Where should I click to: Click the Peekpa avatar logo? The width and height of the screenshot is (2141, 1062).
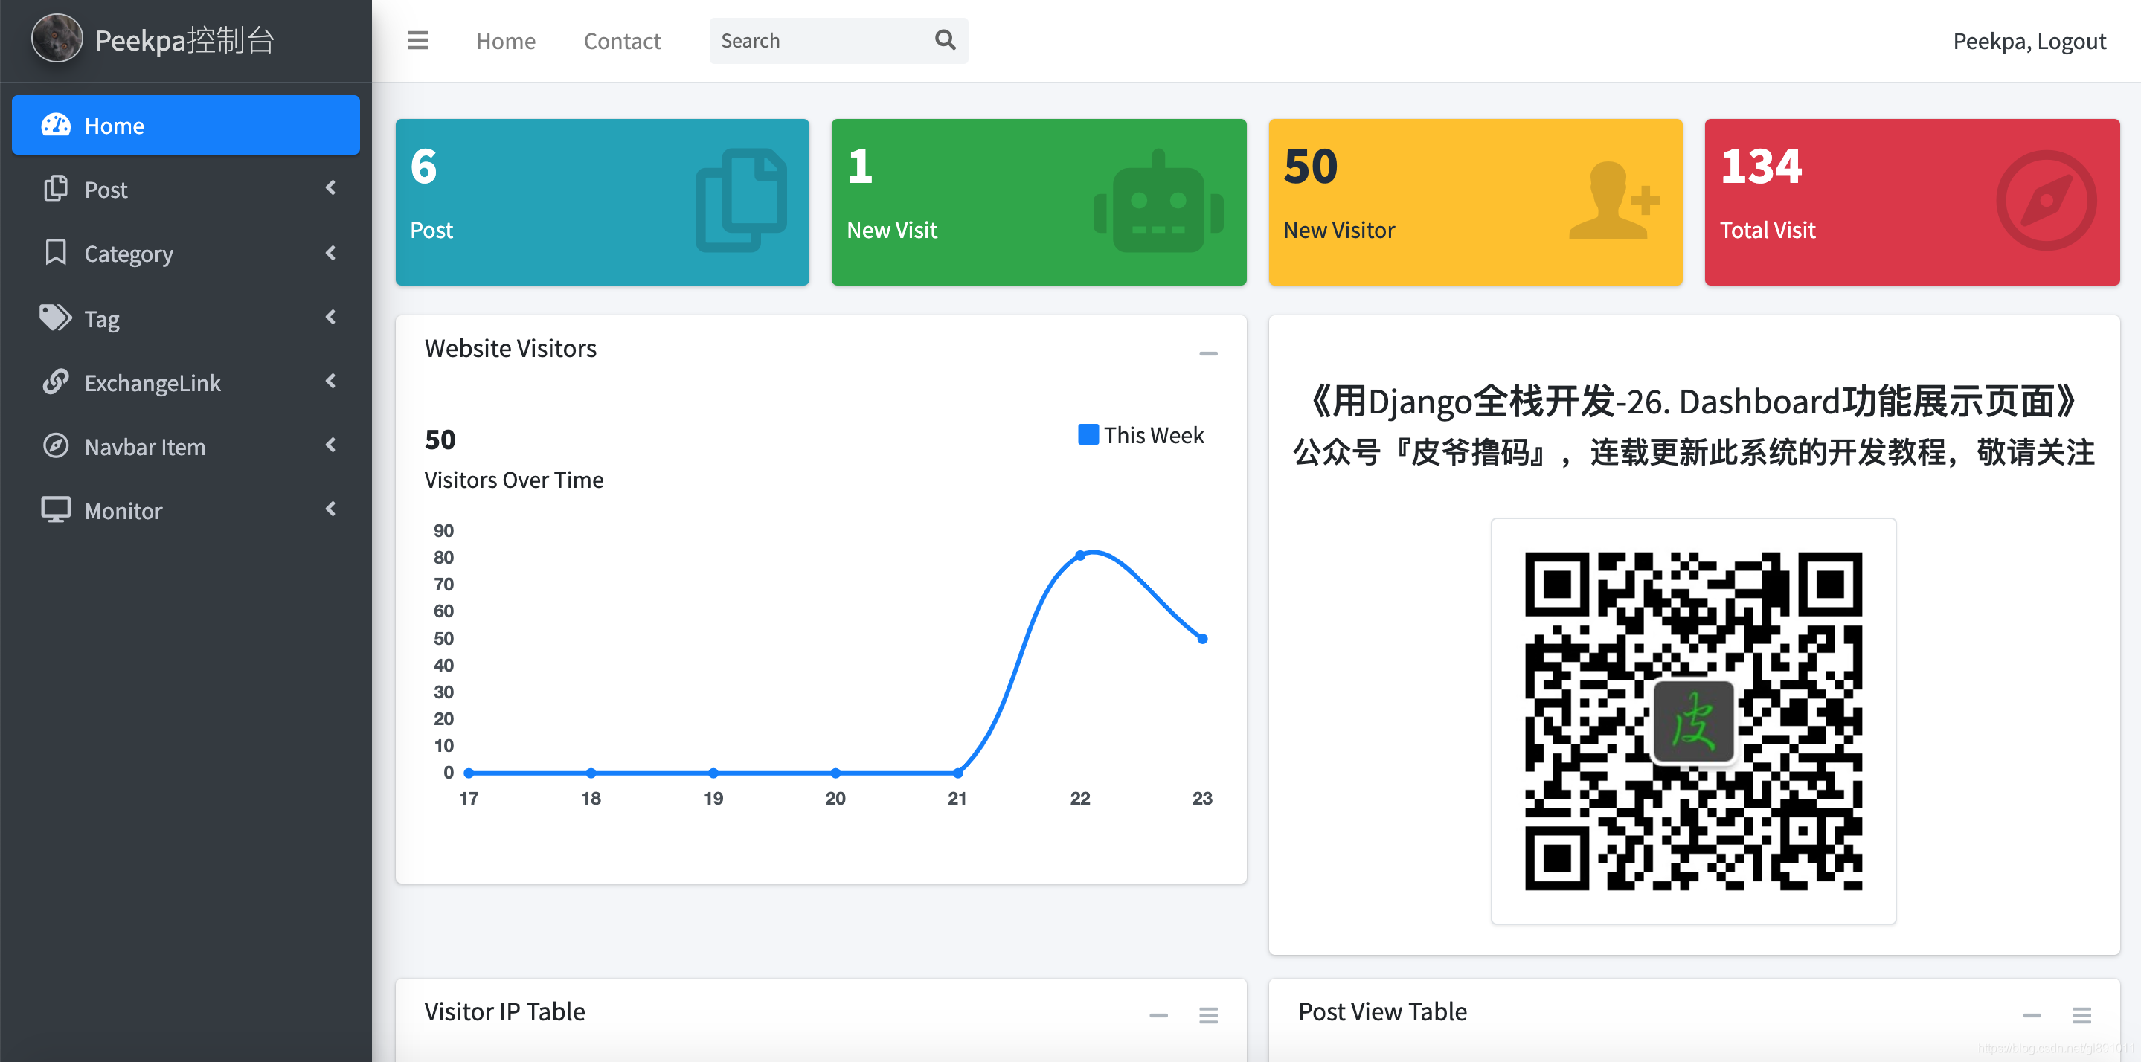pos(57,39)
